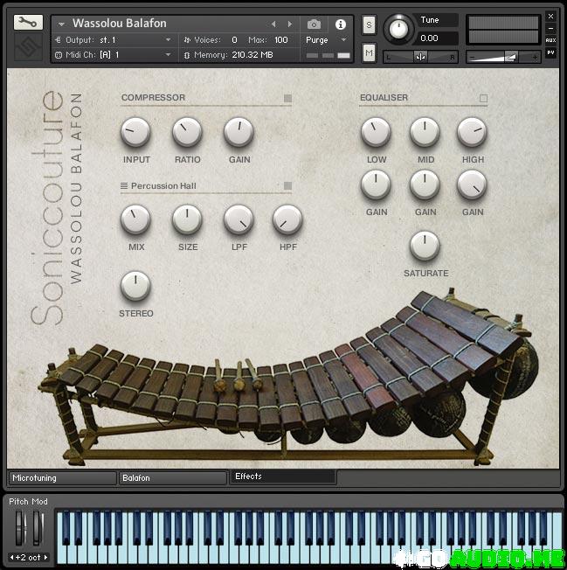The height and width of the screenshot is (570, 567).
Task: Go to previous instrument preset arrow
Action: pos(273,24)
